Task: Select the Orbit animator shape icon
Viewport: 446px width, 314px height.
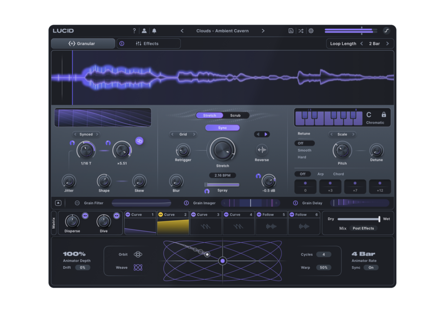Action: click(138, 254)
